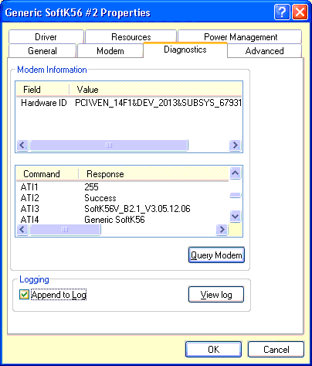Image resolution: width=312 pixels, height=366 pixels.
Task: Click the Query Modem button
Action: (x=216, y=255)
